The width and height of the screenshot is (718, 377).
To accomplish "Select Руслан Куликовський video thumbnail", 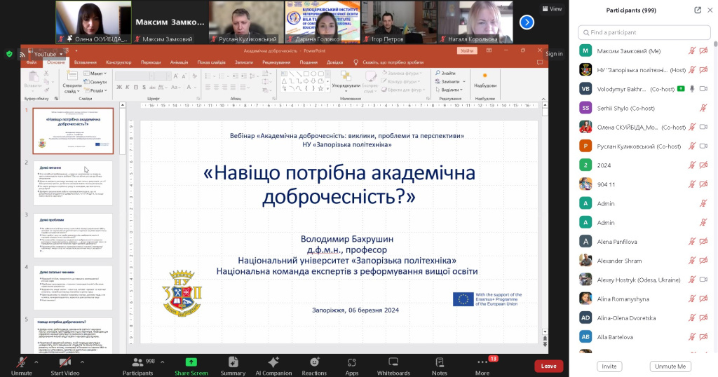I will [246, 22].
